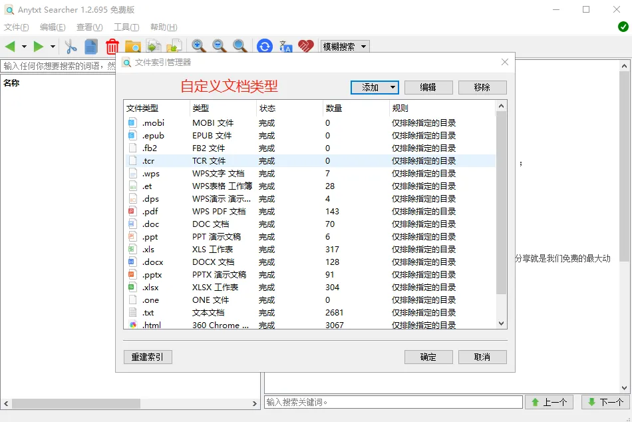Click the .ppt file type icon
This screenshot has width=632, height=422.
click(x=132, y=236)
